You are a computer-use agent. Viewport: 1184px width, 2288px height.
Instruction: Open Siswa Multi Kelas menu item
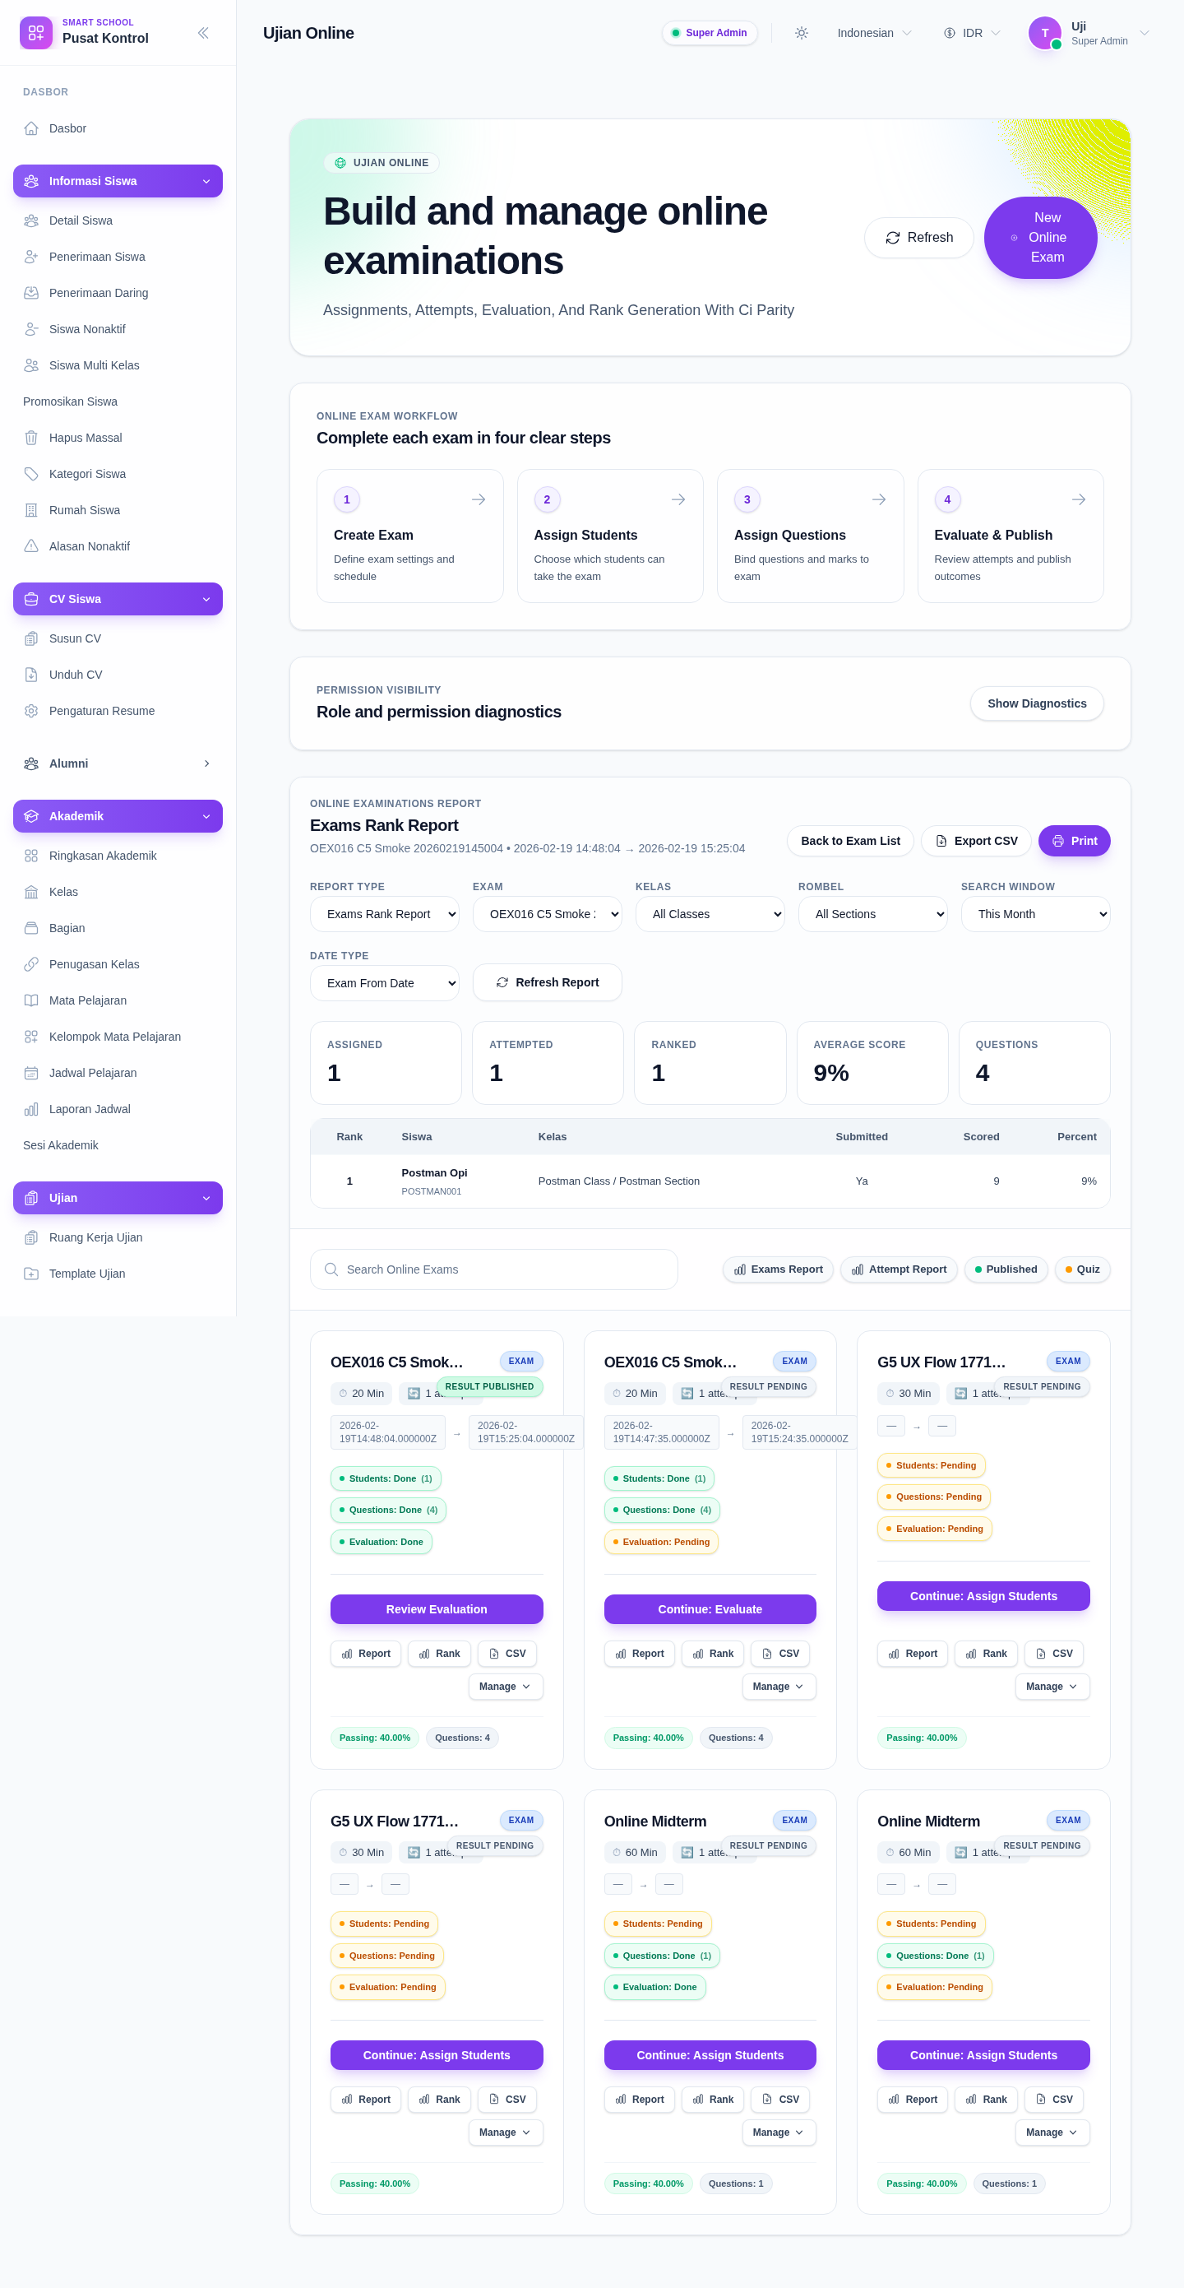click(x=118, y=366)
